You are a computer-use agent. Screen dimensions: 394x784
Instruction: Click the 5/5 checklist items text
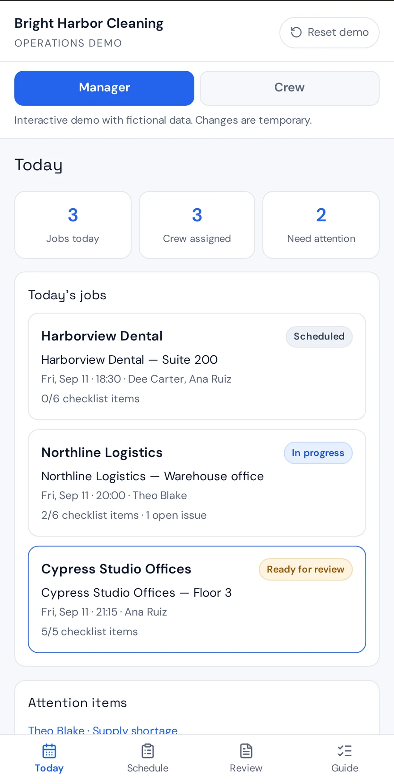[90, 632]
